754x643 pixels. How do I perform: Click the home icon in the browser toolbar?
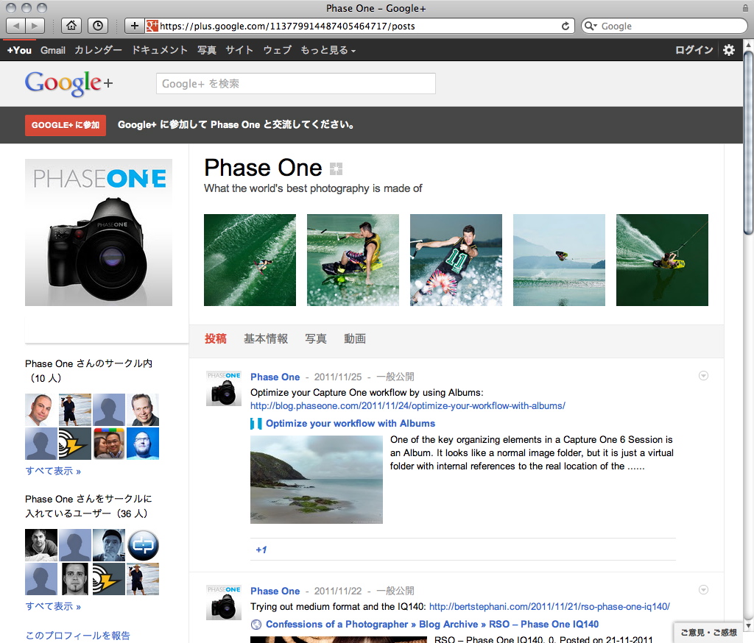pos(71,25)
